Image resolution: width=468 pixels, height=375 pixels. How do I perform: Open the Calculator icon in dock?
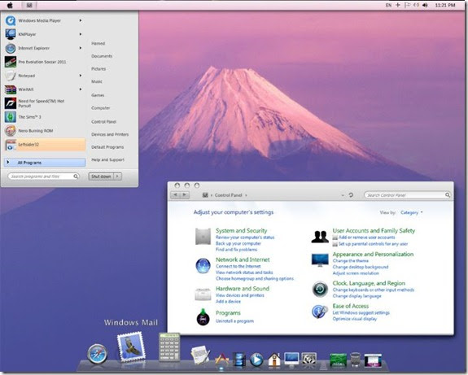pos(169,347)
